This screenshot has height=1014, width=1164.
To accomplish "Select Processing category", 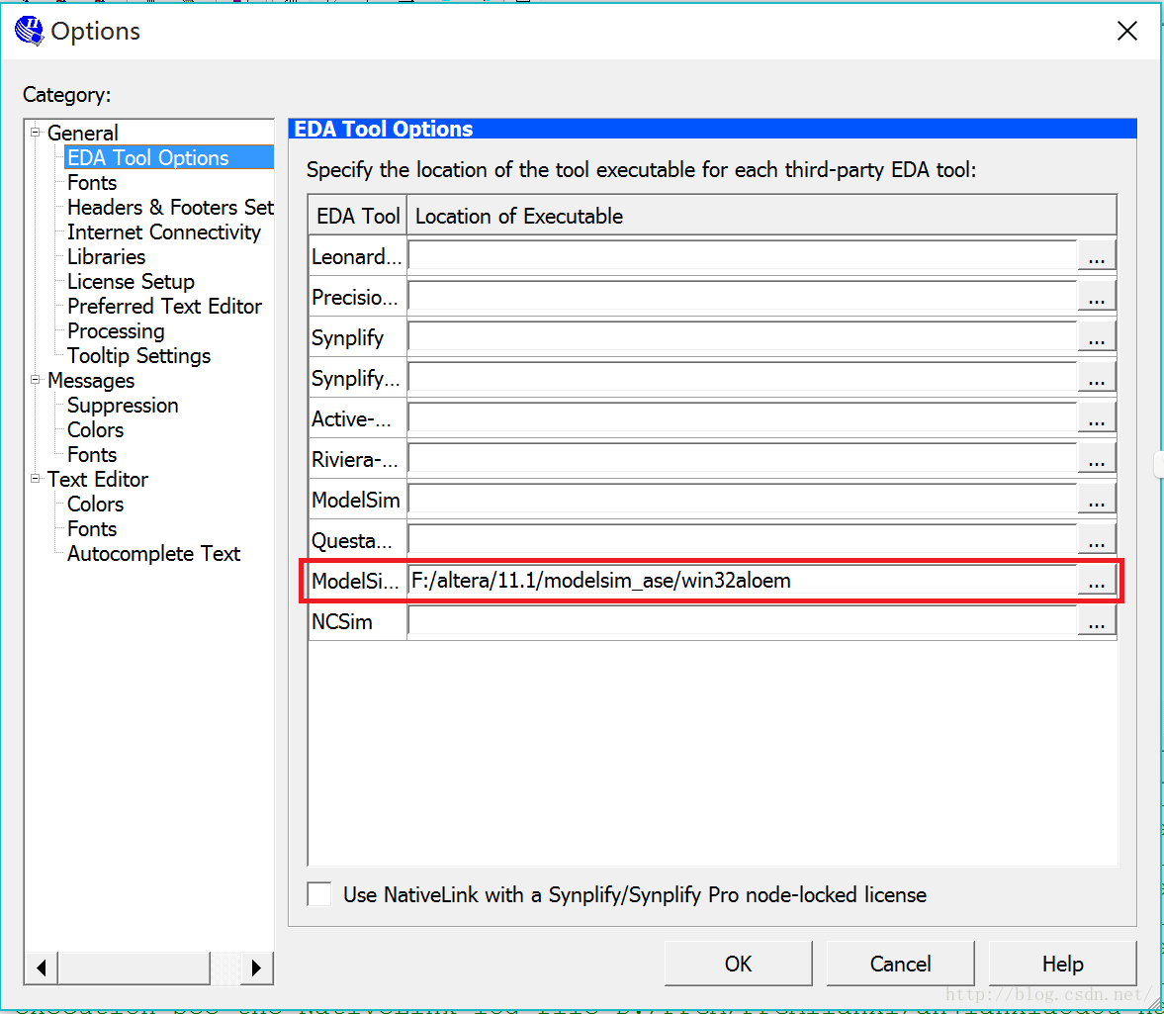I will click(116, 331).
